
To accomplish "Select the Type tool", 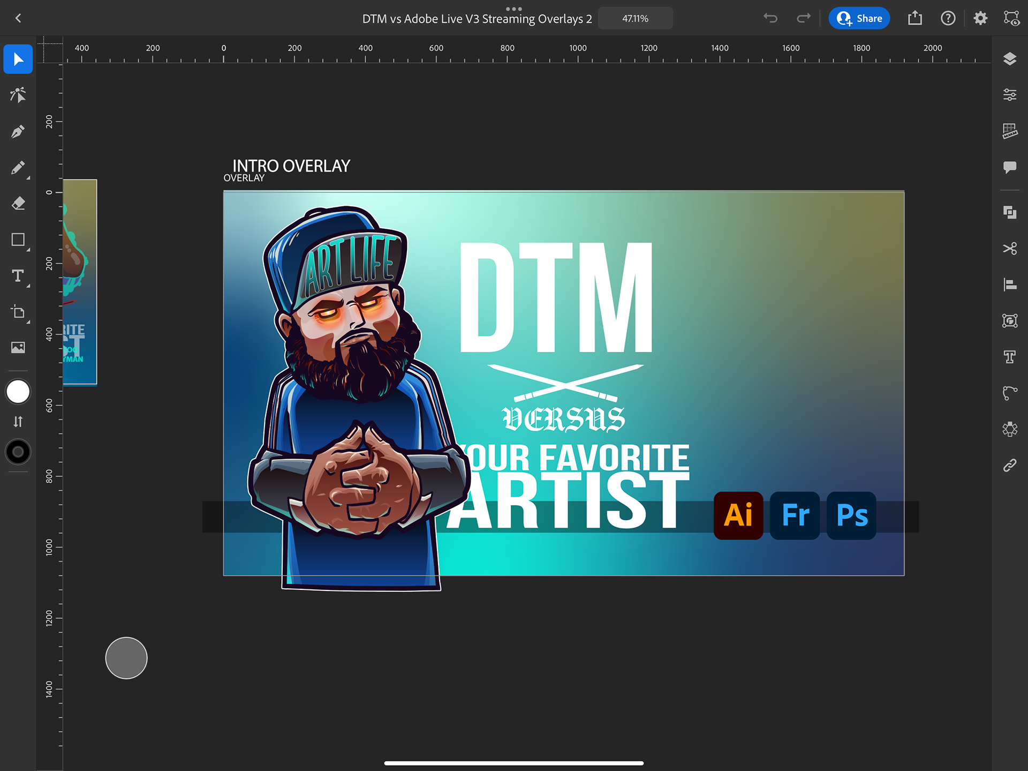I will click(18, 276).
